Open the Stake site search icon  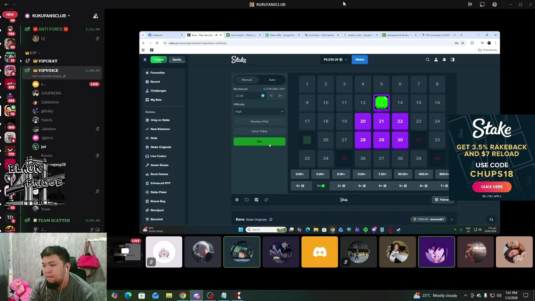tap(428, 60)
